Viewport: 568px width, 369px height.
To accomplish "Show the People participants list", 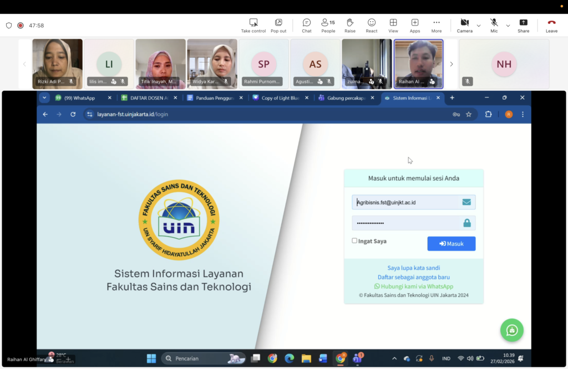I will pos(328,25).
